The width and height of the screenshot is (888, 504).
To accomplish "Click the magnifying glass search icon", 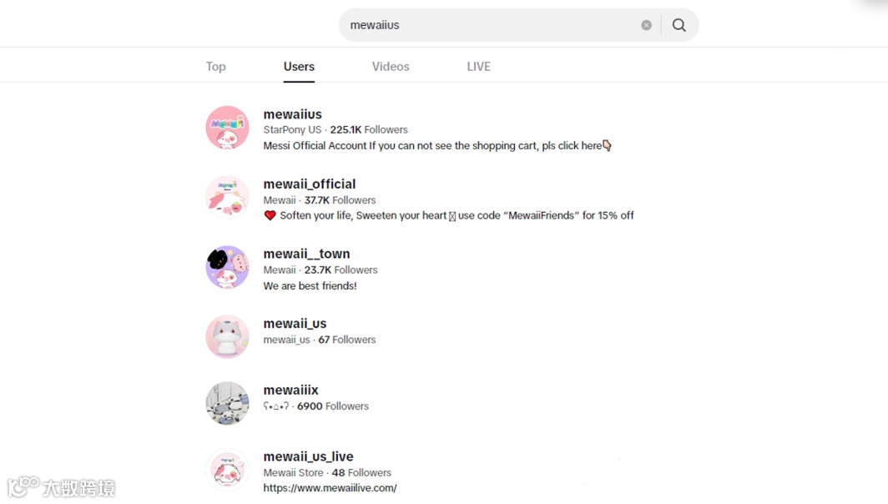I will click(679, 25).
